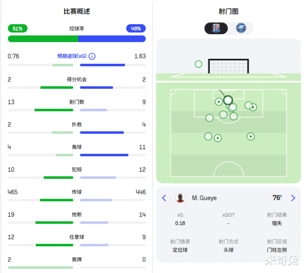
Task: Click the goal net on the shot map
Action: 228,66
